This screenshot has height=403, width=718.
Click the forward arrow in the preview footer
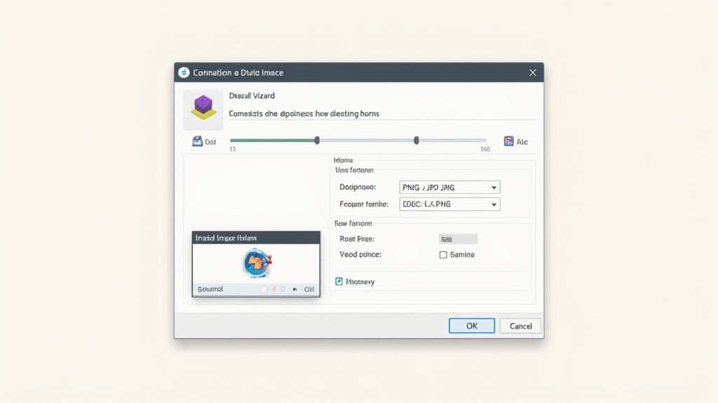[283, 288]
